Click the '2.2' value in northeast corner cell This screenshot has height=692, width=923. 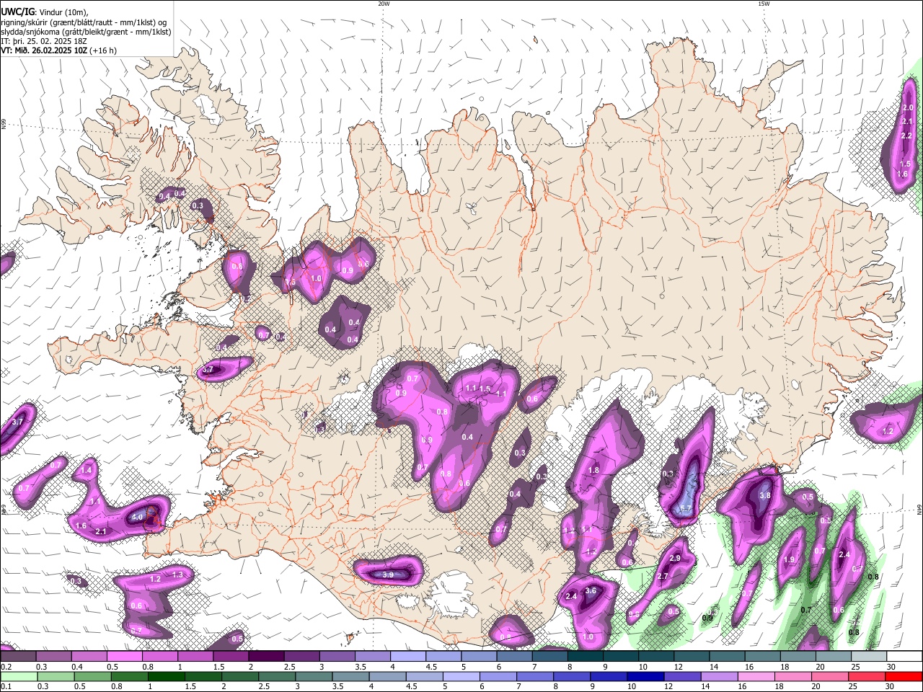tap(906, 136)
